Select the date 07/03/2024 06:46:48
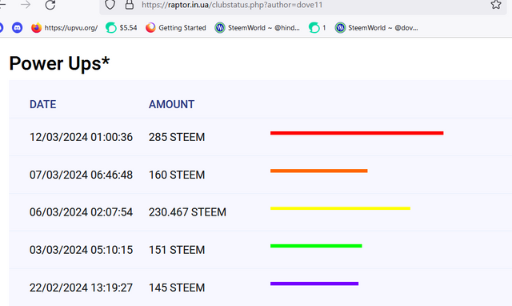 tap(81, 175)
